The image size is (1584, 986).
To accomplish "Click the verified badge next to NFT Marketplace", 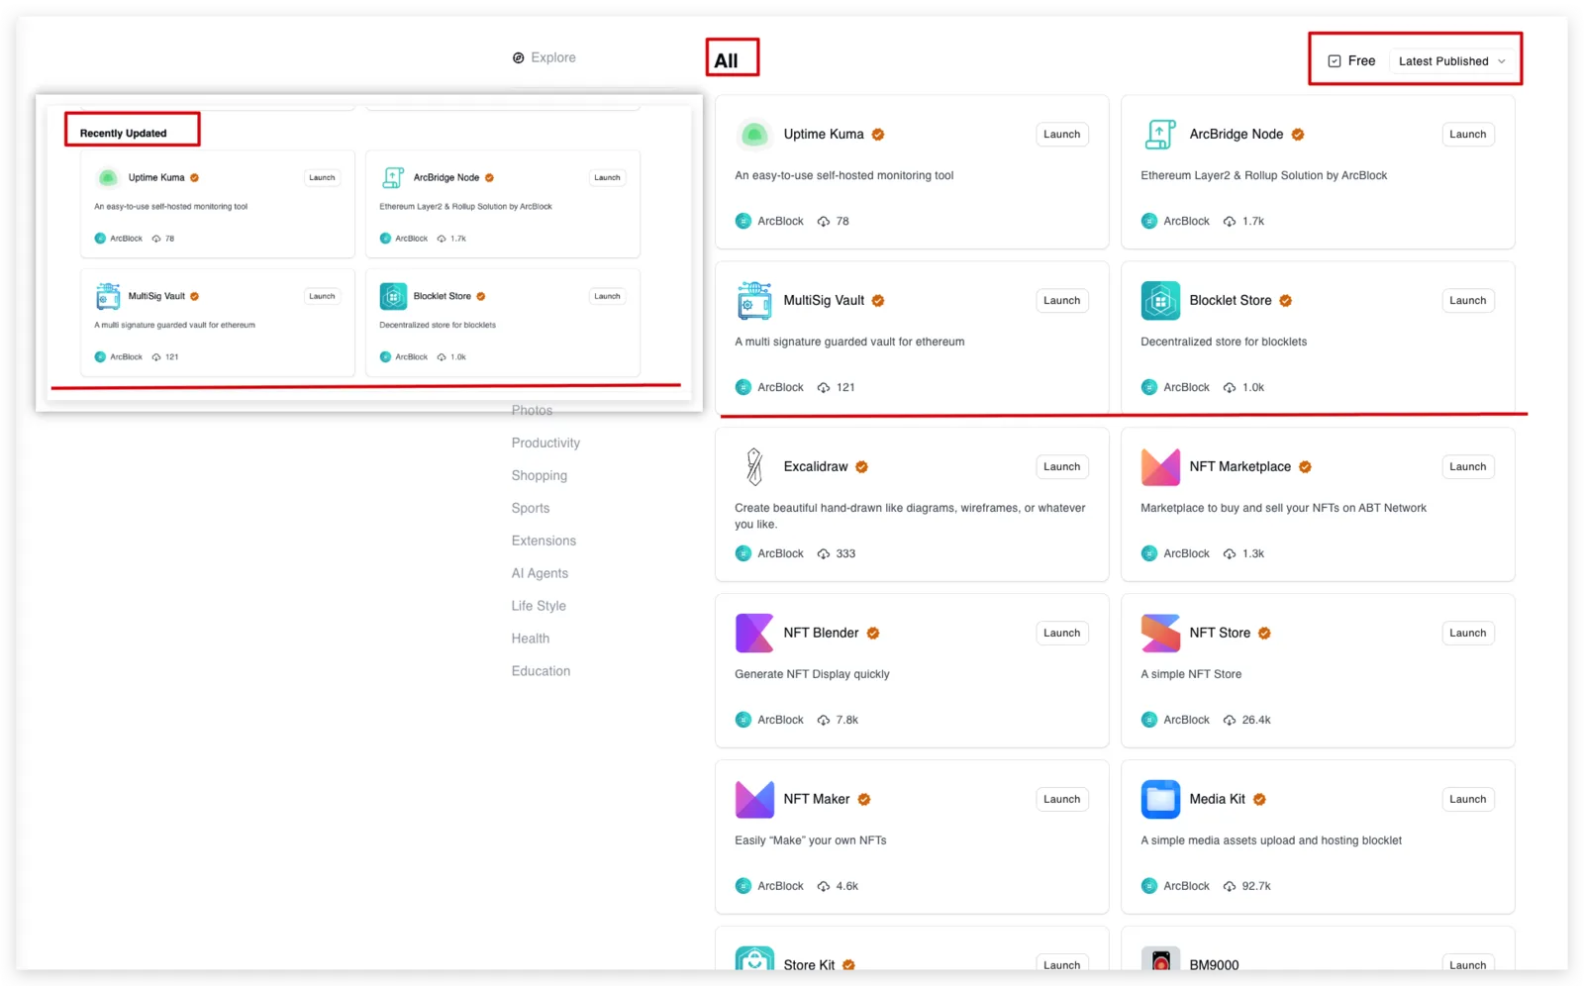I will click(1305, 467).
